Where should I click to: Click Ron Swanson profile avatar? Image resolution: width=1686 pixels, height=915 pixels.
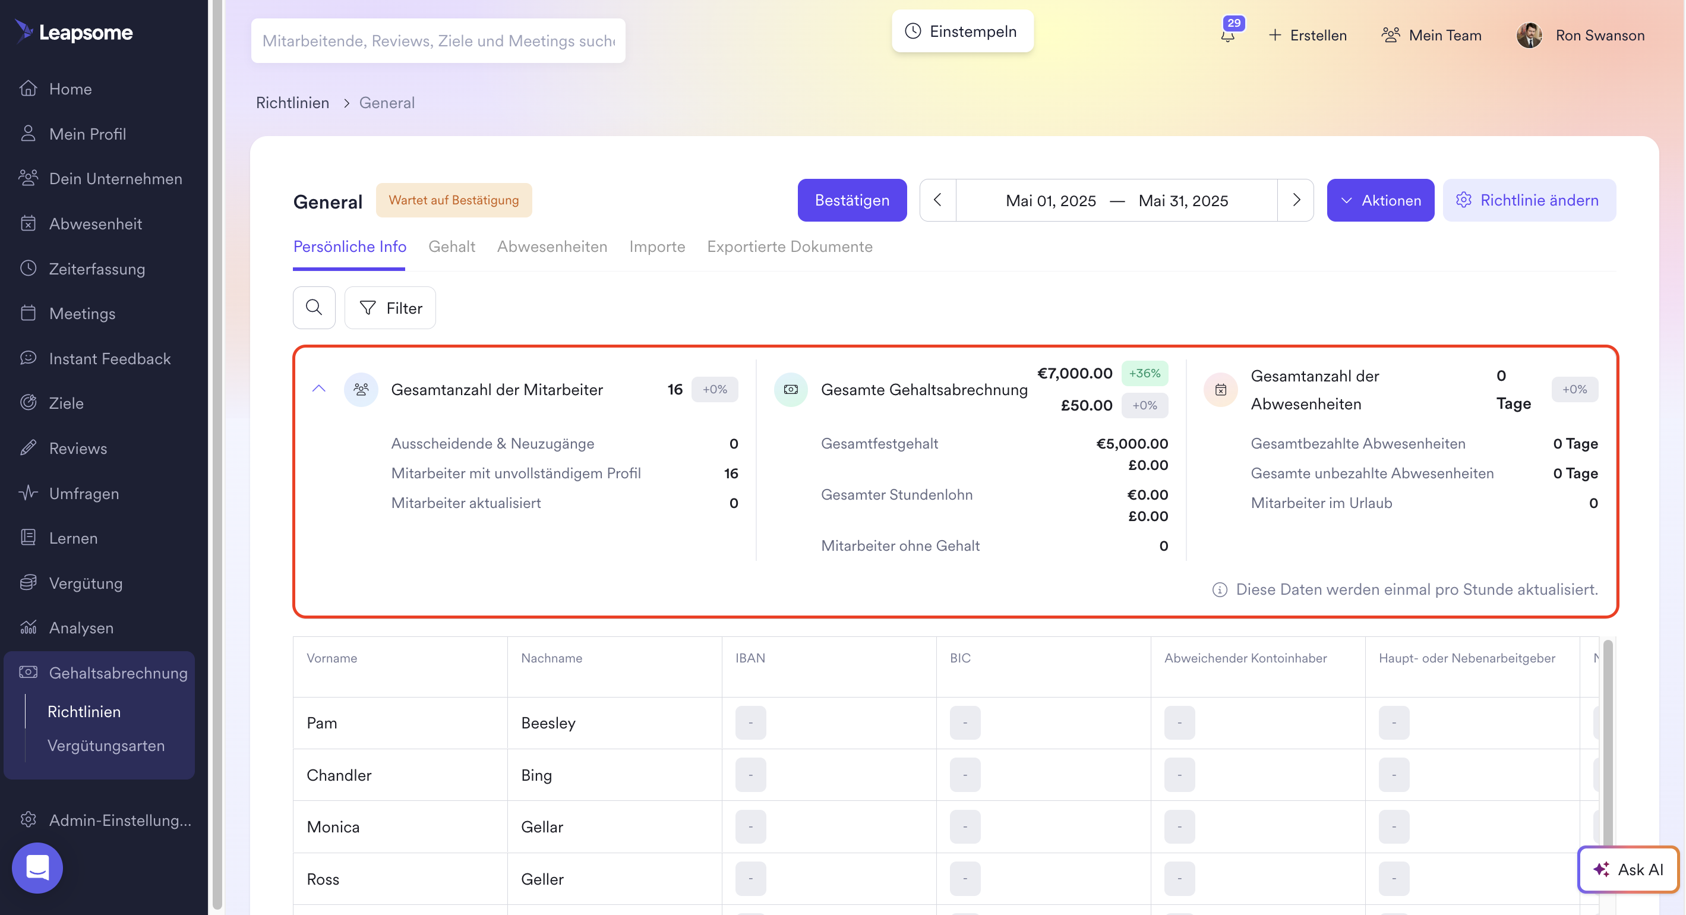pos(1529,35)
